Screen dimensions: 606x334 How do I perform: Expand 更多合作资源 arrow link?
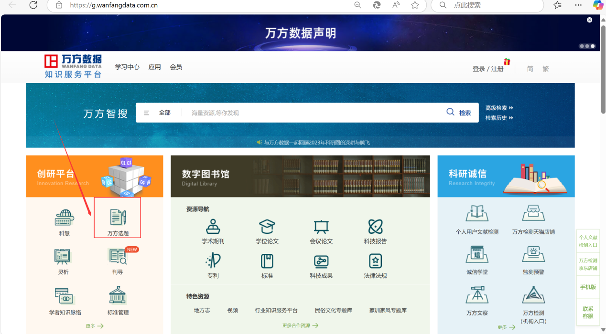pos(300,325)
